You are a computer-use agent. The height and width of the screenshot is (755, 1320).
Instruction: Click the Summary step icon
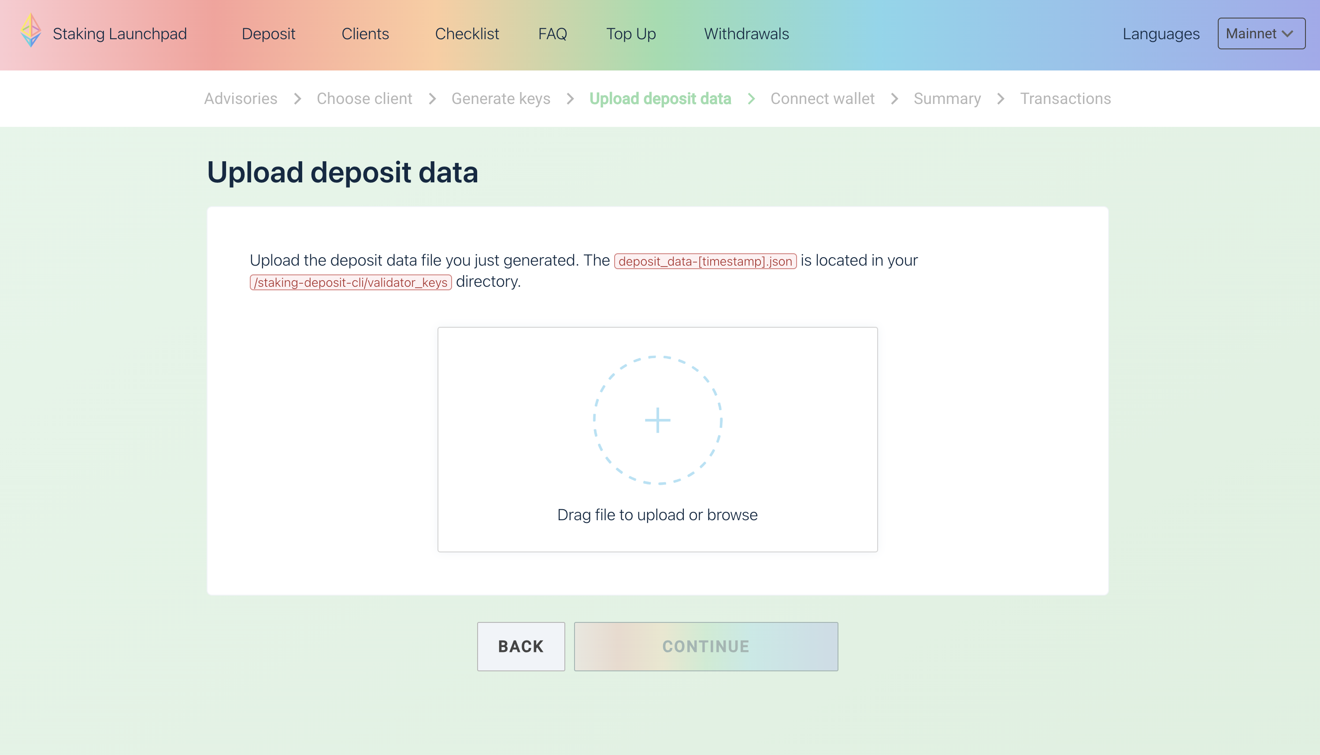click(x=946, y=99)
